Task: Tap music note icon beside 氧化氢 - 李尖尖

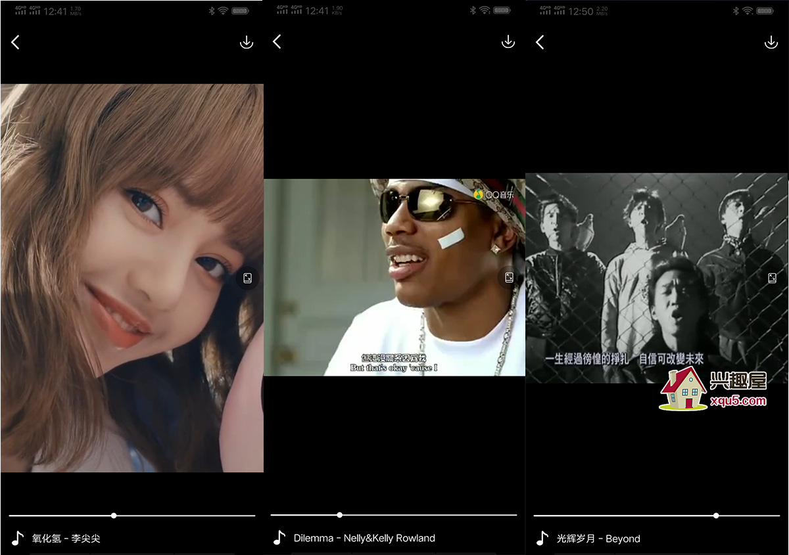Action: point(18,538)
